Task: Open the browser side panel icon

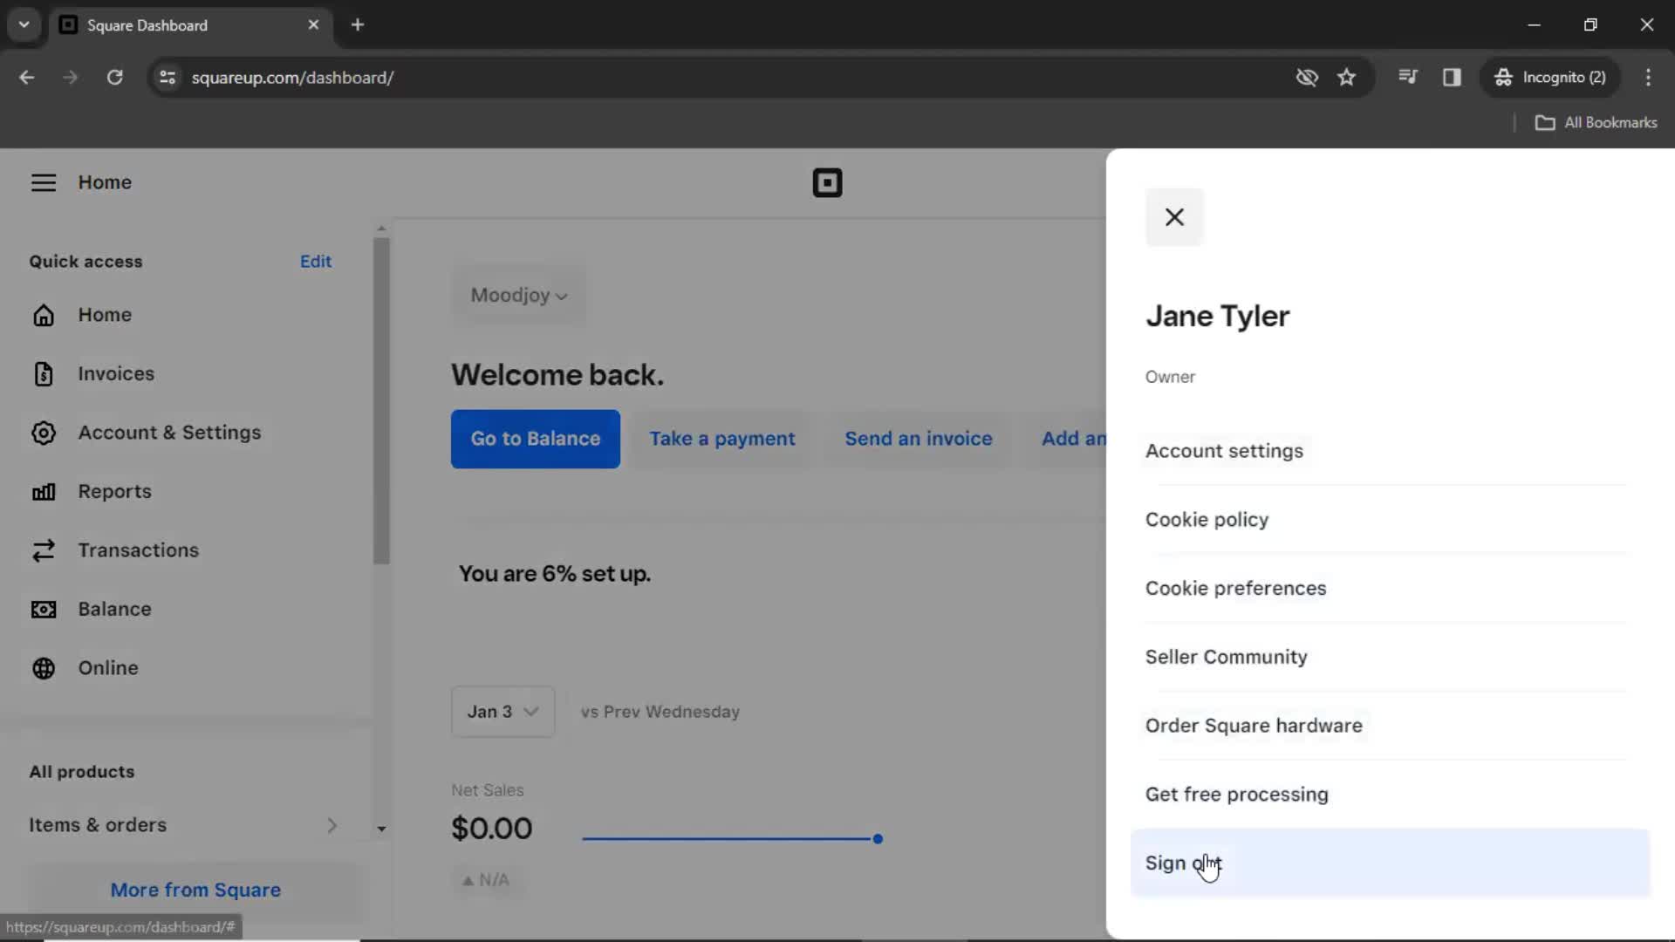Action: pyautogui.click(x=1452, y=78)
